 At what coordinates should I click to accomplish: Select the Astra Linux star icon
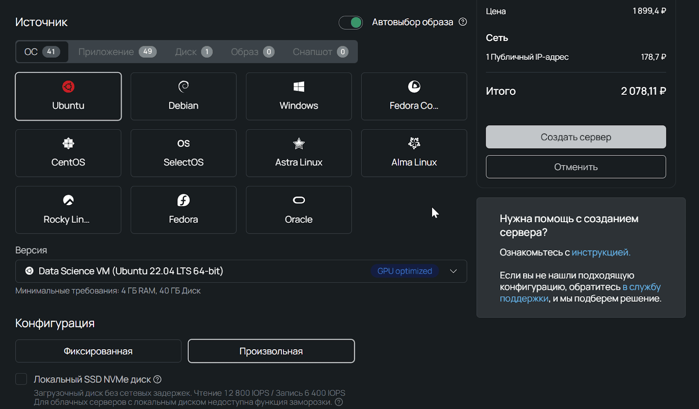point(299,144)
